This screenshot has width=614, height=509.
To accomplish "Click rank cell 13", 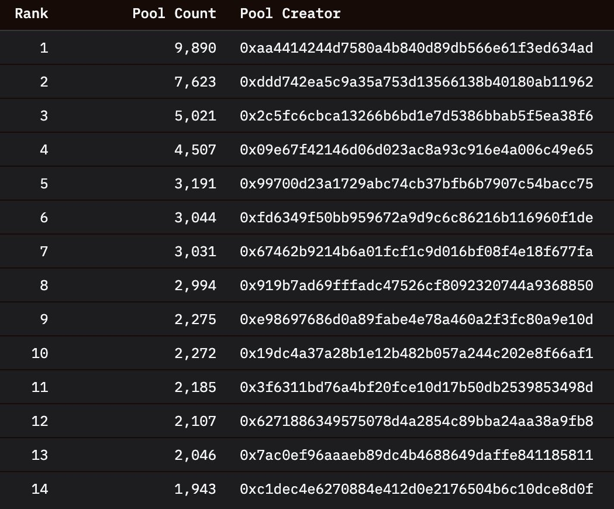I will 40,455.
